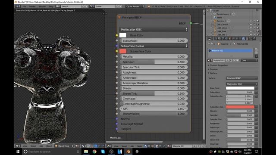This screenshot has height=155, width=276.
Task: Click the viewport shading mode icon
Action: click(77, 146)
